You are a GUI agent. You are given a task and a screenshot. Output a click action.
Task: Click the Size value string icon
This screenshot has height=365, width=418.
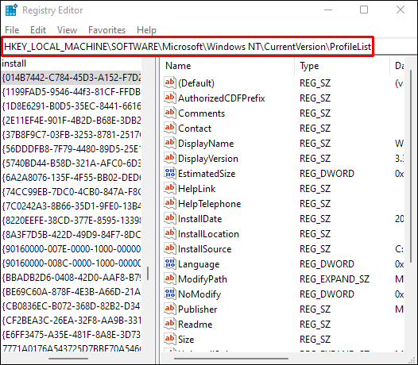[170, 340]
